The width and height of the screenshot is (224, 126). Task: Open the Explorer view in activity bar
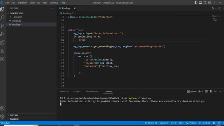[2, 9]
